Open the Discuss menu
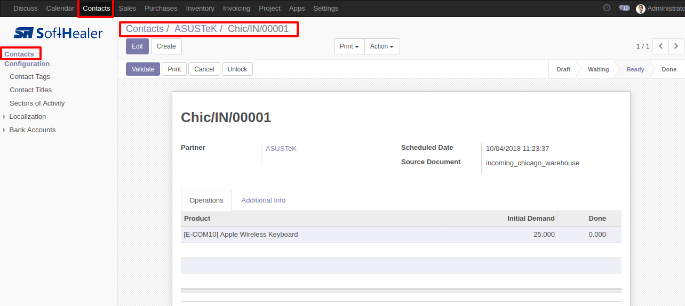The height and width of the screenshot is (306, 685). 26,9
